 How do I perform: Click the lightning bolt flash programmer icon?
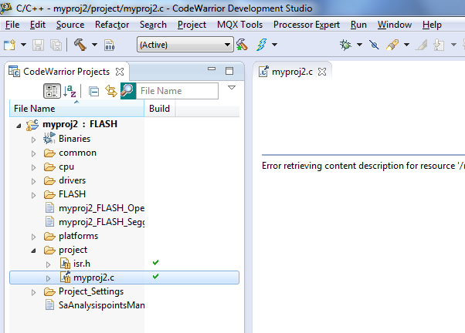[x=262, y=45]
